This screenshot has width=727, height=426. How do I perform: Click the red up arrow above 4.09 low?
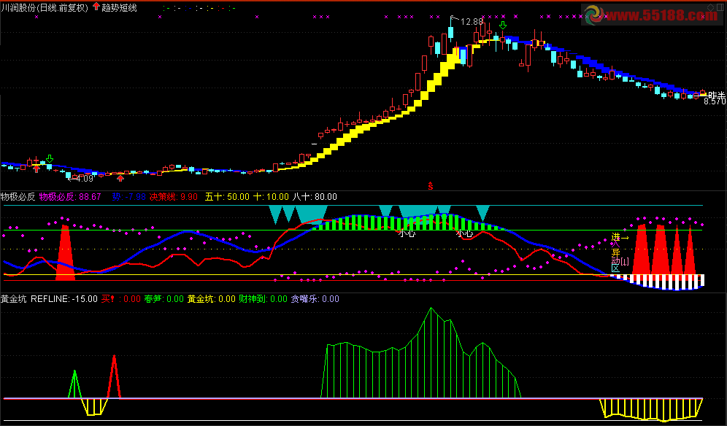120,177
